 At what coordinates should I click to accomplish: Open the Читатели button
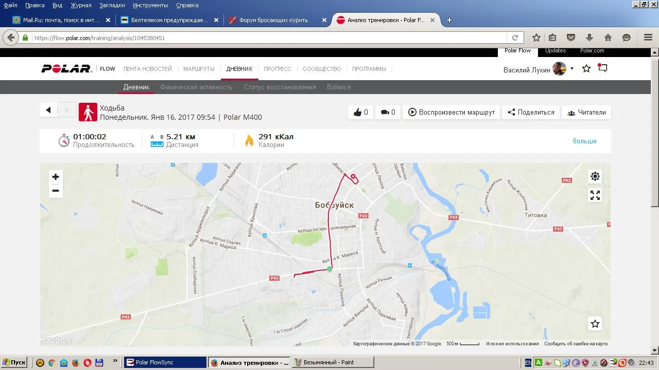[x=586, y=112]
